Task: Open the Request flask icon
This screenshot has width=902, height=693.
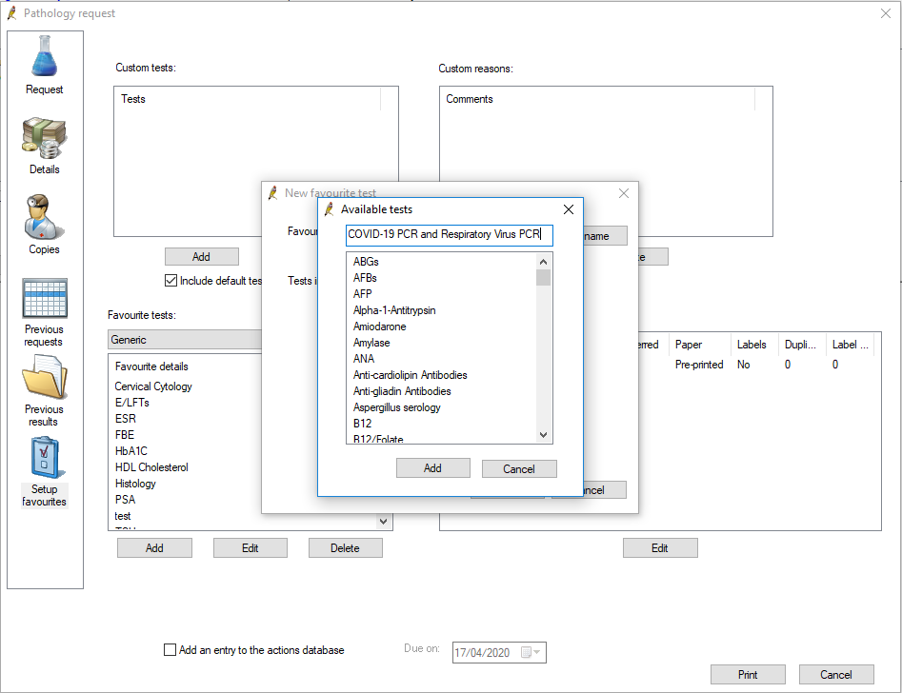Action: [x=45, y=58]
